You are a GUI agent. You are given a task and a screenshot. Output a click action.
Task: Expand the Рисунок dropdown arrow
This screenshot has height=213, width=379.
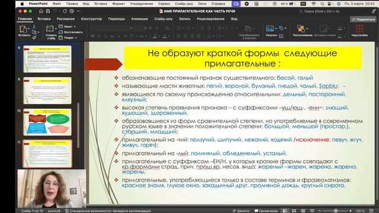[276, 28]
